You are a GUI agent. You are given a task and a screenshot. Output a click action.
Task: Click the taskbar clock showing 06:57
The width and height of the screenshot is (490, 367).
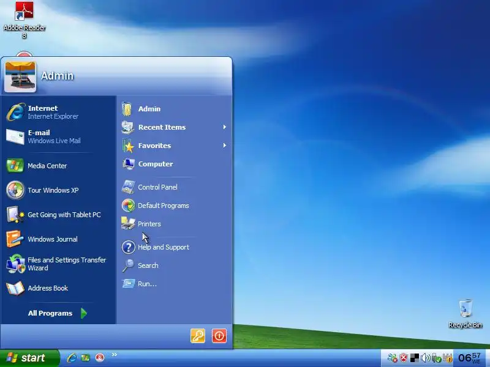[x=470, y=358]
